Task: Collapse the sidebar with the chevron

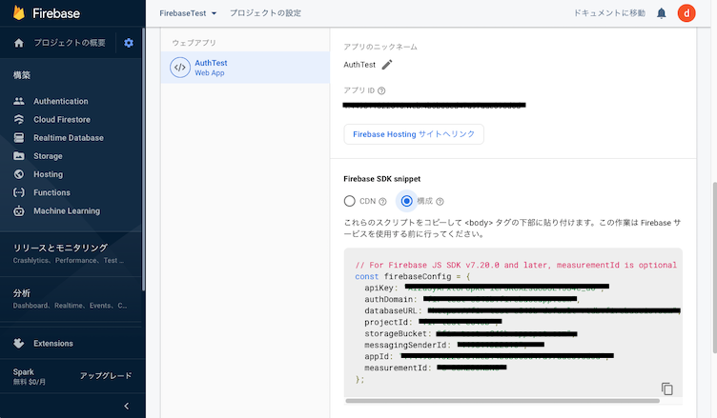Action: (126, 406)
